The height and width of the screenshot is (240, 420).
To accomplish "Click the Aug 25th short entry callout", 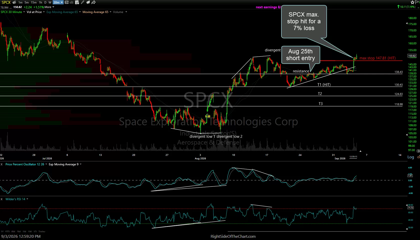I will click(x=300, y=55).
